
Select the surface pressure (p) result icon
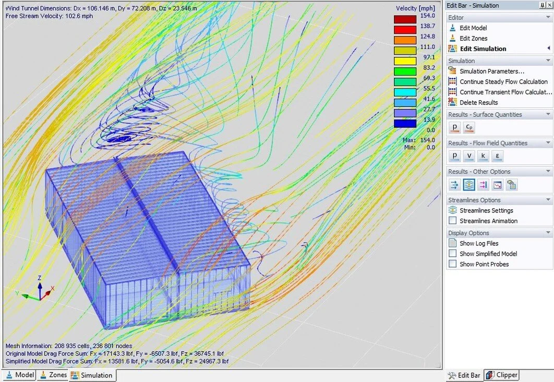point(454,127)
